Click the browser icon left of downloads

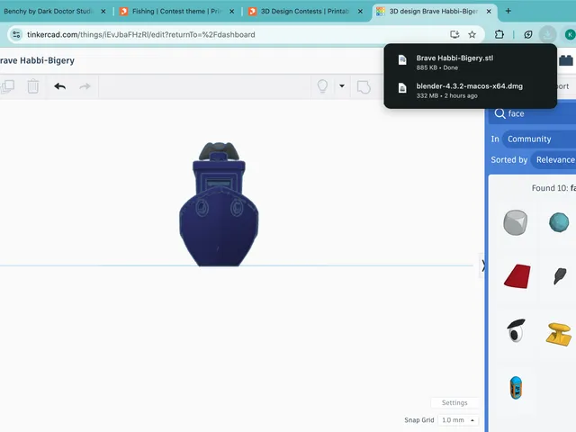click(x=528, y=34)
